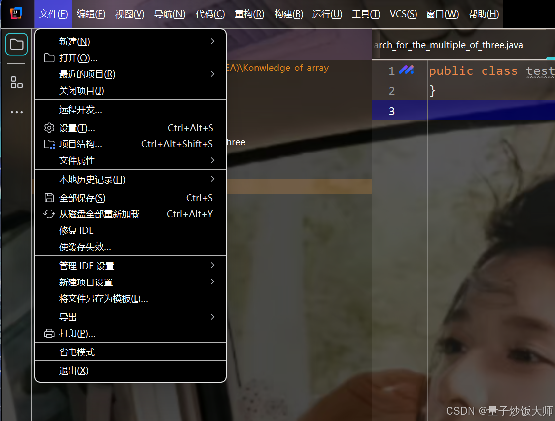Screen dimensions: 555x421
Task: Open the 导航(N) menu
Action: click(x=170, y=14)
